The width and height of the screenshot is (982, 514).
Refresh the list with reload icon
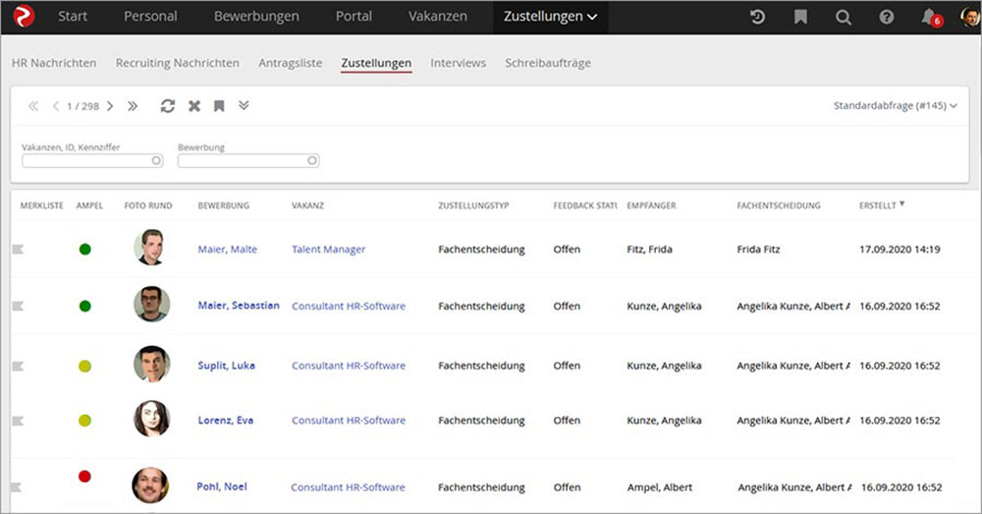pyautogui.click(x=168, y=106)
